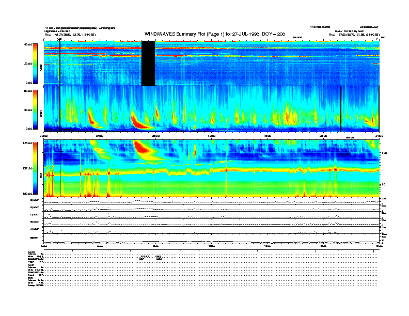Click the RAD2 panel color scale bar

click(35, 64)
